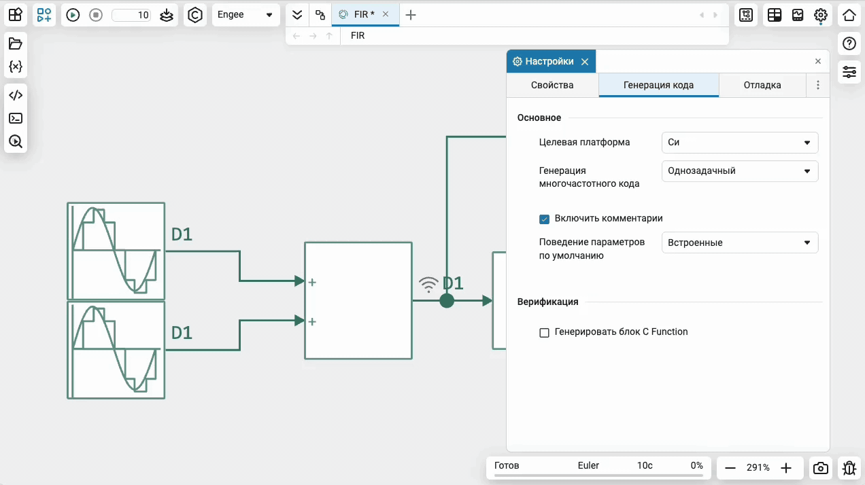The image size is (865, 485).
Task: Add a new model tab
Action: (411, 15)
